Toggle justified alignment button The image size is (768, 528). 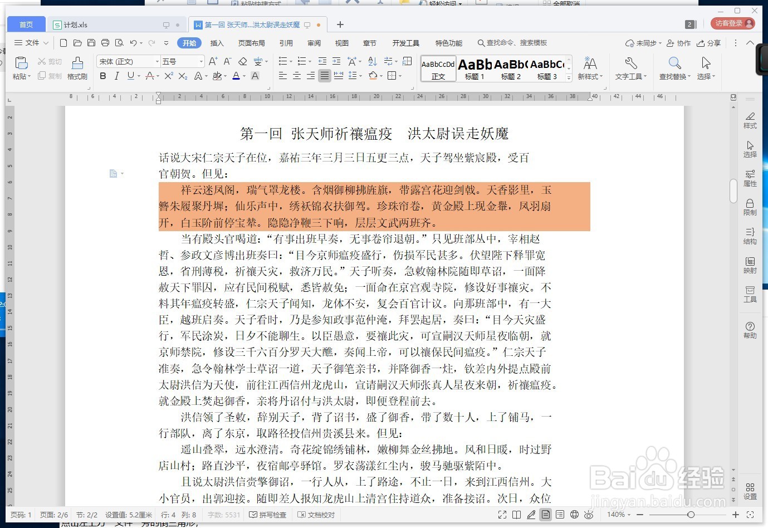325,76
